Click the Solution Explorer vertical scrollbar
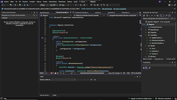 pyautogui.click(x=176, y=32)
